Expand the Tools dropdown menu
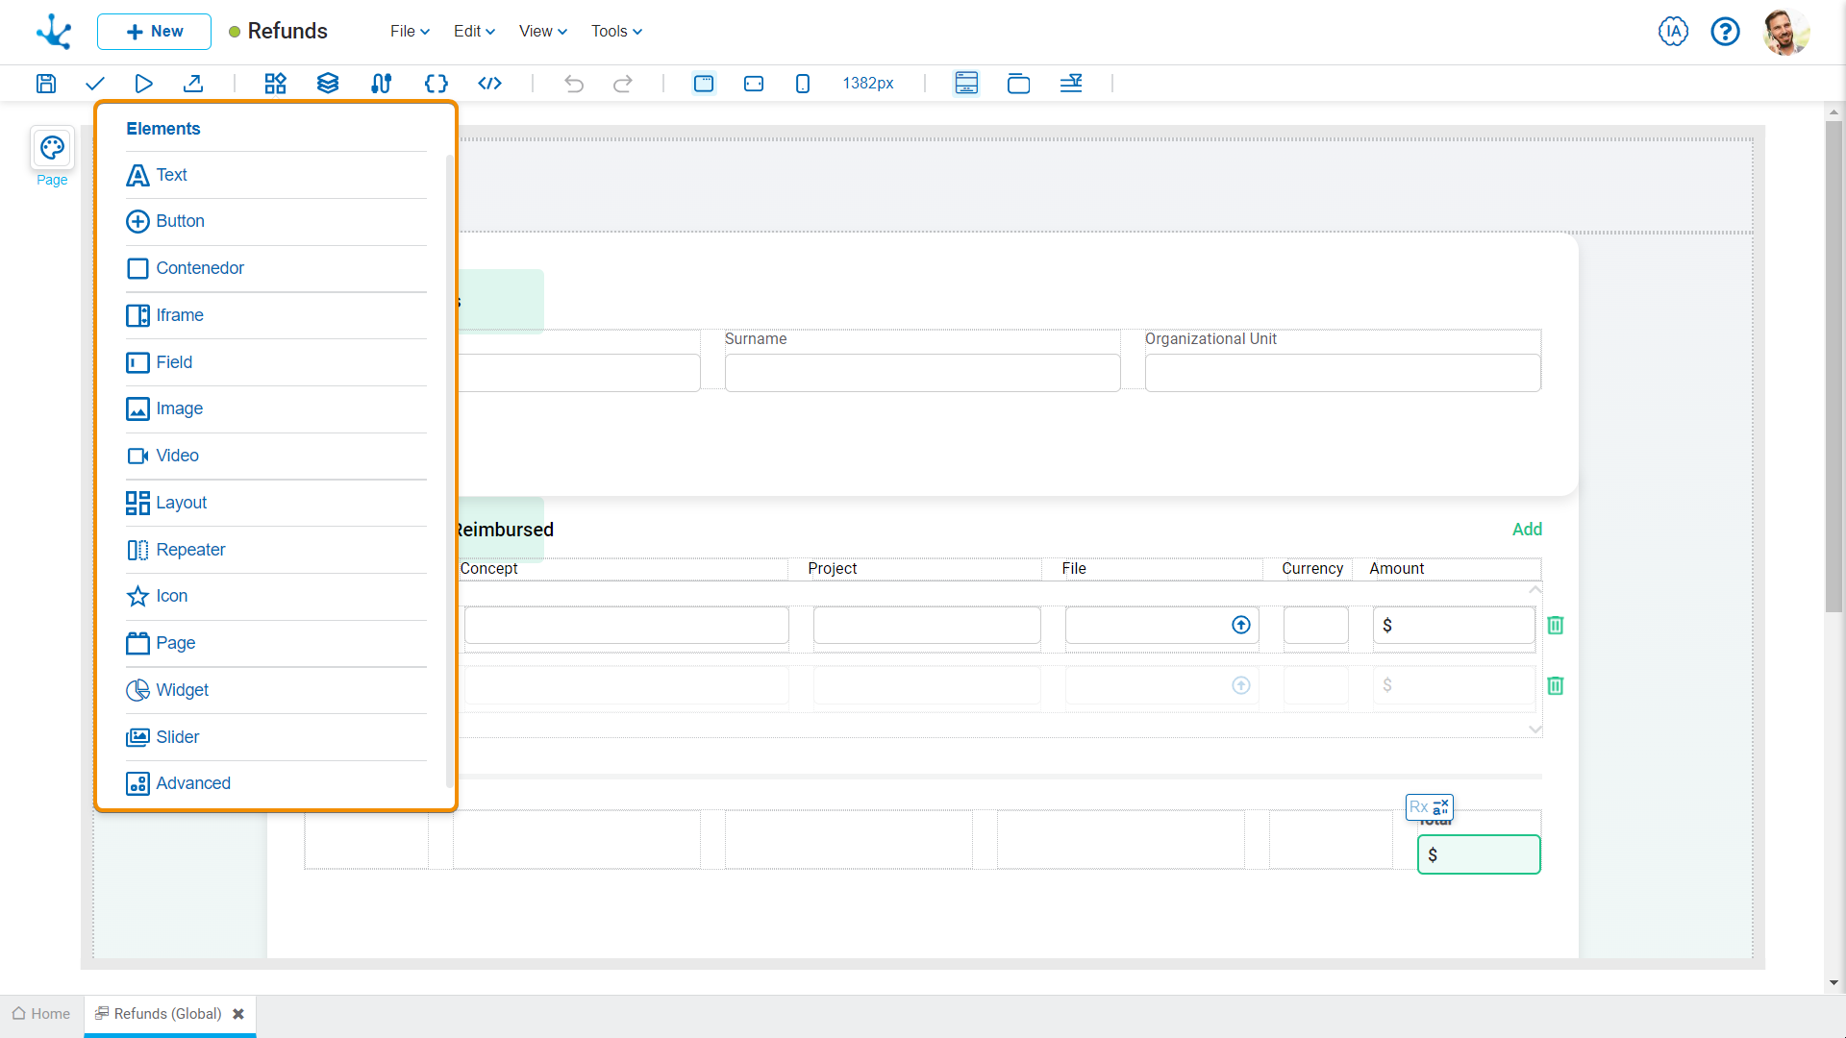Image resolution: width=1846 pixels, height=1038 pixels. [x=616, y=32]
